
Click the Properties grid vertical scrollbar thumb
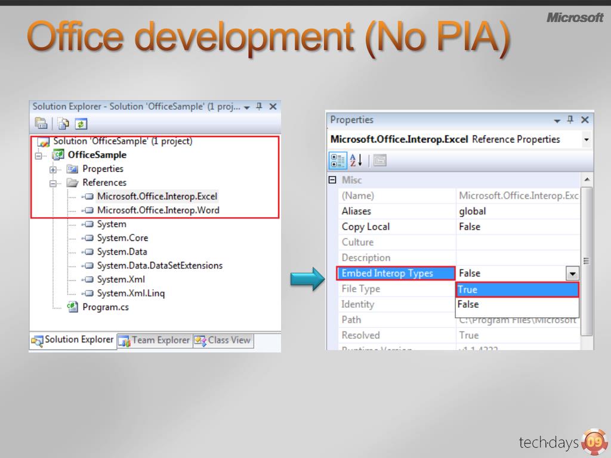[587, 261]
